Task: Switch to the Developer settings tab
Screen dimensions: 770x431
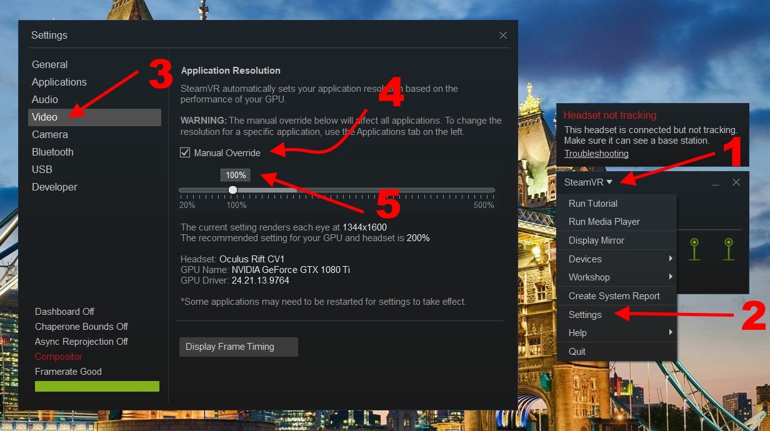Action: 55,187
